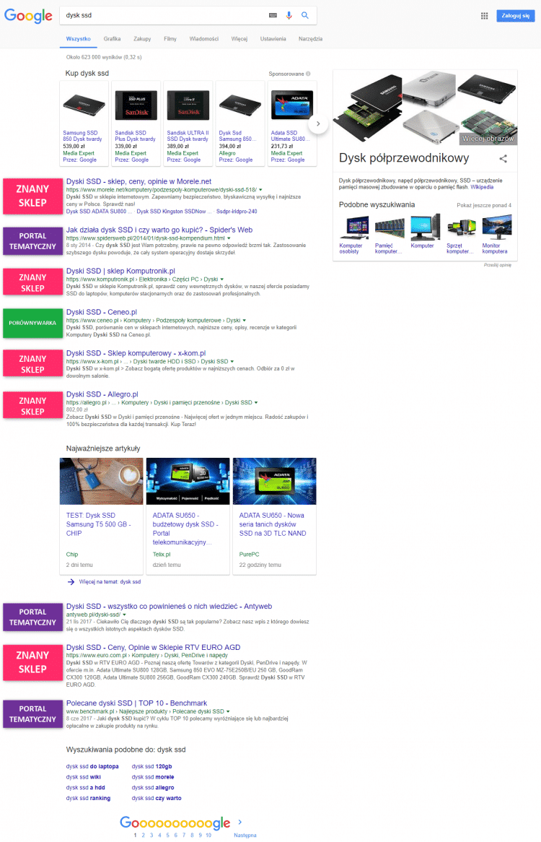Open Sandisk SSD Plus product image
Viewport: 541px width, 842px height.
pos(136,105)
